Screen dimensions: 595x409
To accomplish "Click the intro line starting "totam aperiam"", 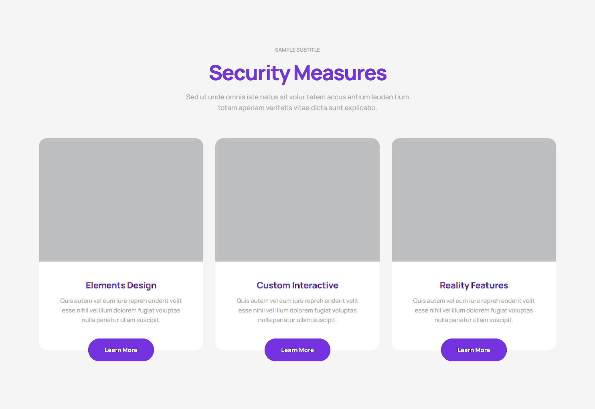I will coord(297,108).
